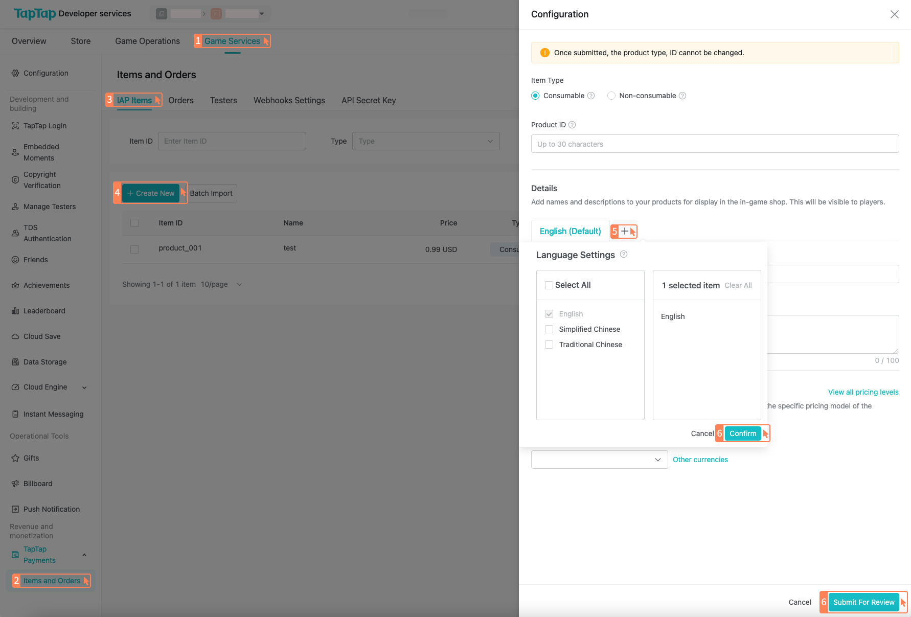Click Cancel at the Configuration panel bottom
Viewport: 911px width, 617px height.
point(800,602)
